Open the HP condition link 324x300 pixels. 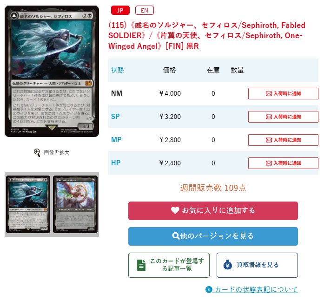click(x=116, y=163)
